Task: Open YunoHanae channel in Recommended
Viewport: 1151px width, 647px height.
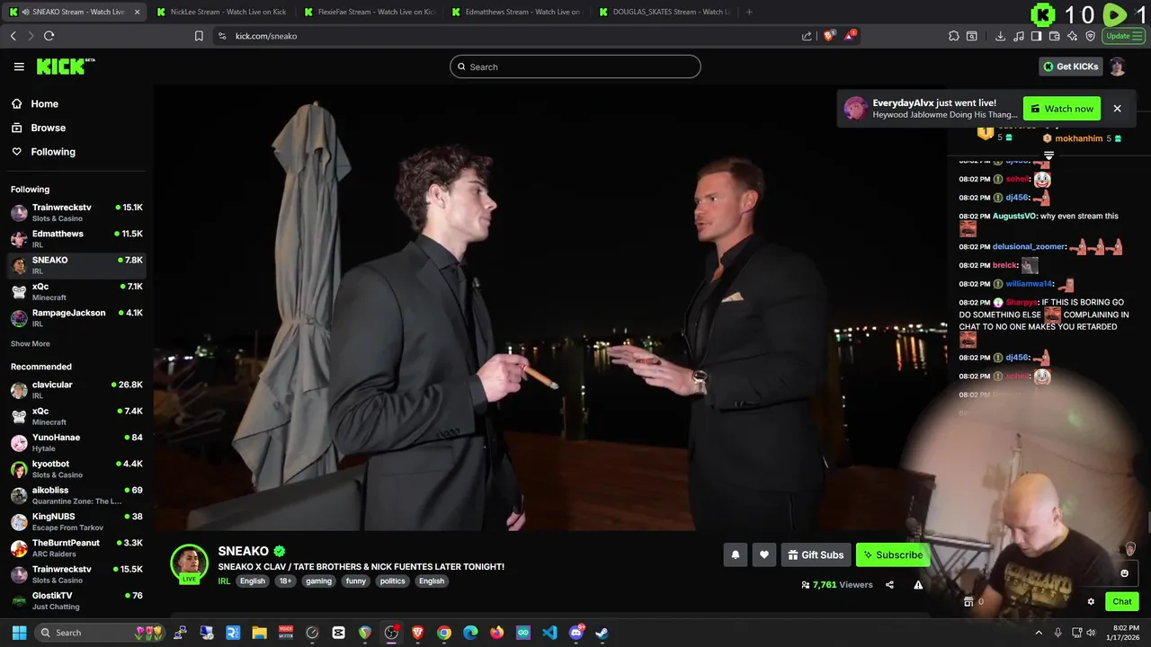Action: click(76, 442)
